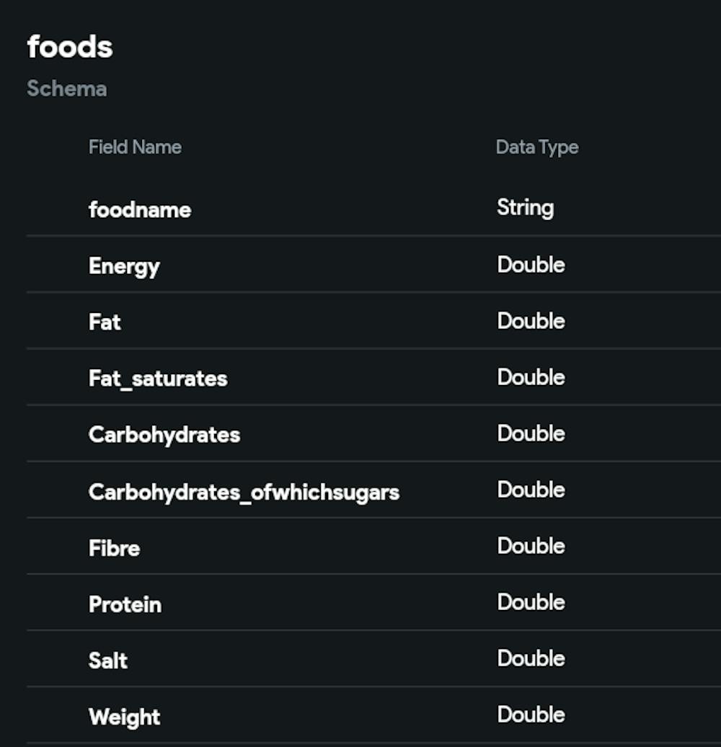Select the foodname field row
Image resolution: width=721 pixels, height=747 pixels.
[x=140, y=210]
